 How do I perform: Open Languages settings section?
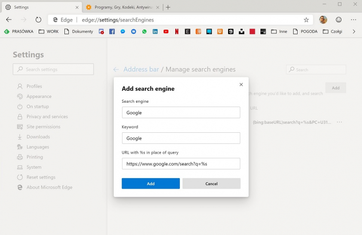pyautogui.click(x=33, y=147)
